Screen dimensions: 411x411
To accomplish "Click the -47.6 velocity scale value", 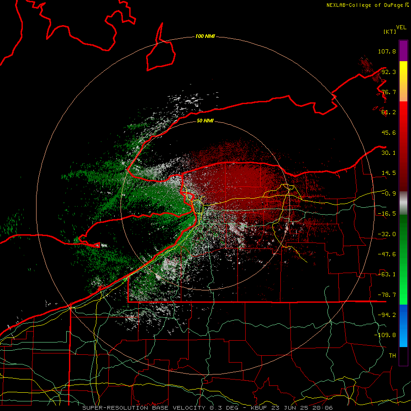I will coord(387,254).
